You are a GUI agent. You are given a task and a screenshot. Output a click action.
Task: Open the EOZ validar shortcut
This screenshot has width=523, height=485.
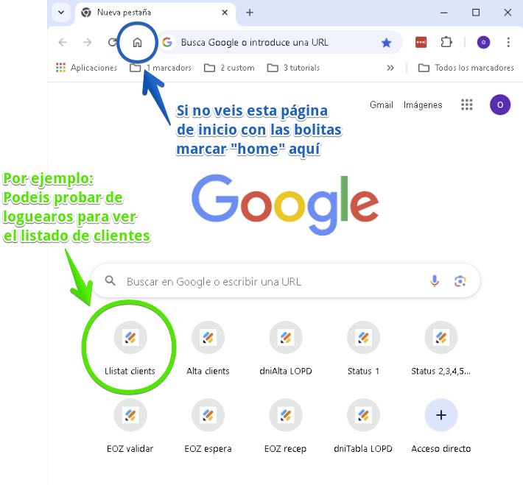[x=130, y=426]
